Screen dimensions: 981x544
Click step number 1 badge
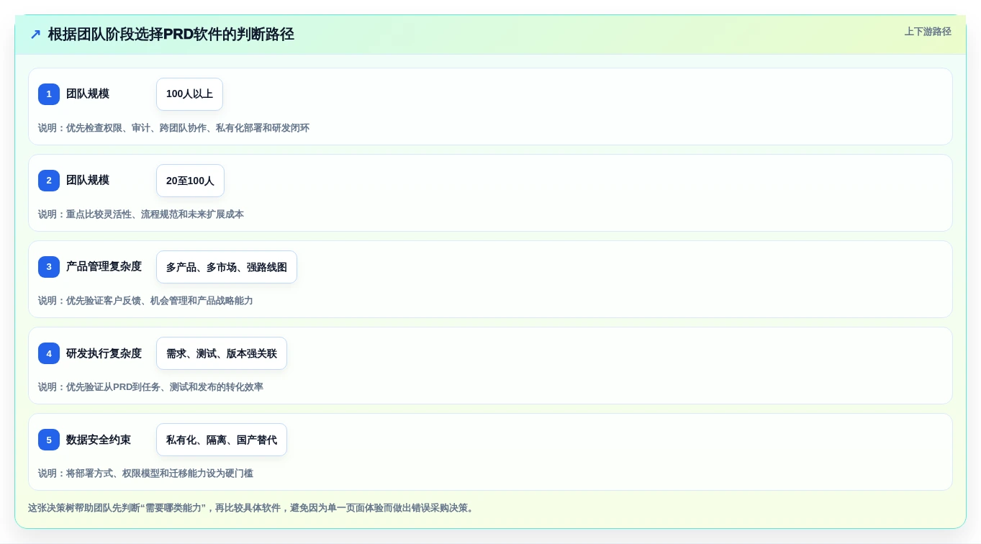pos(49,94)
